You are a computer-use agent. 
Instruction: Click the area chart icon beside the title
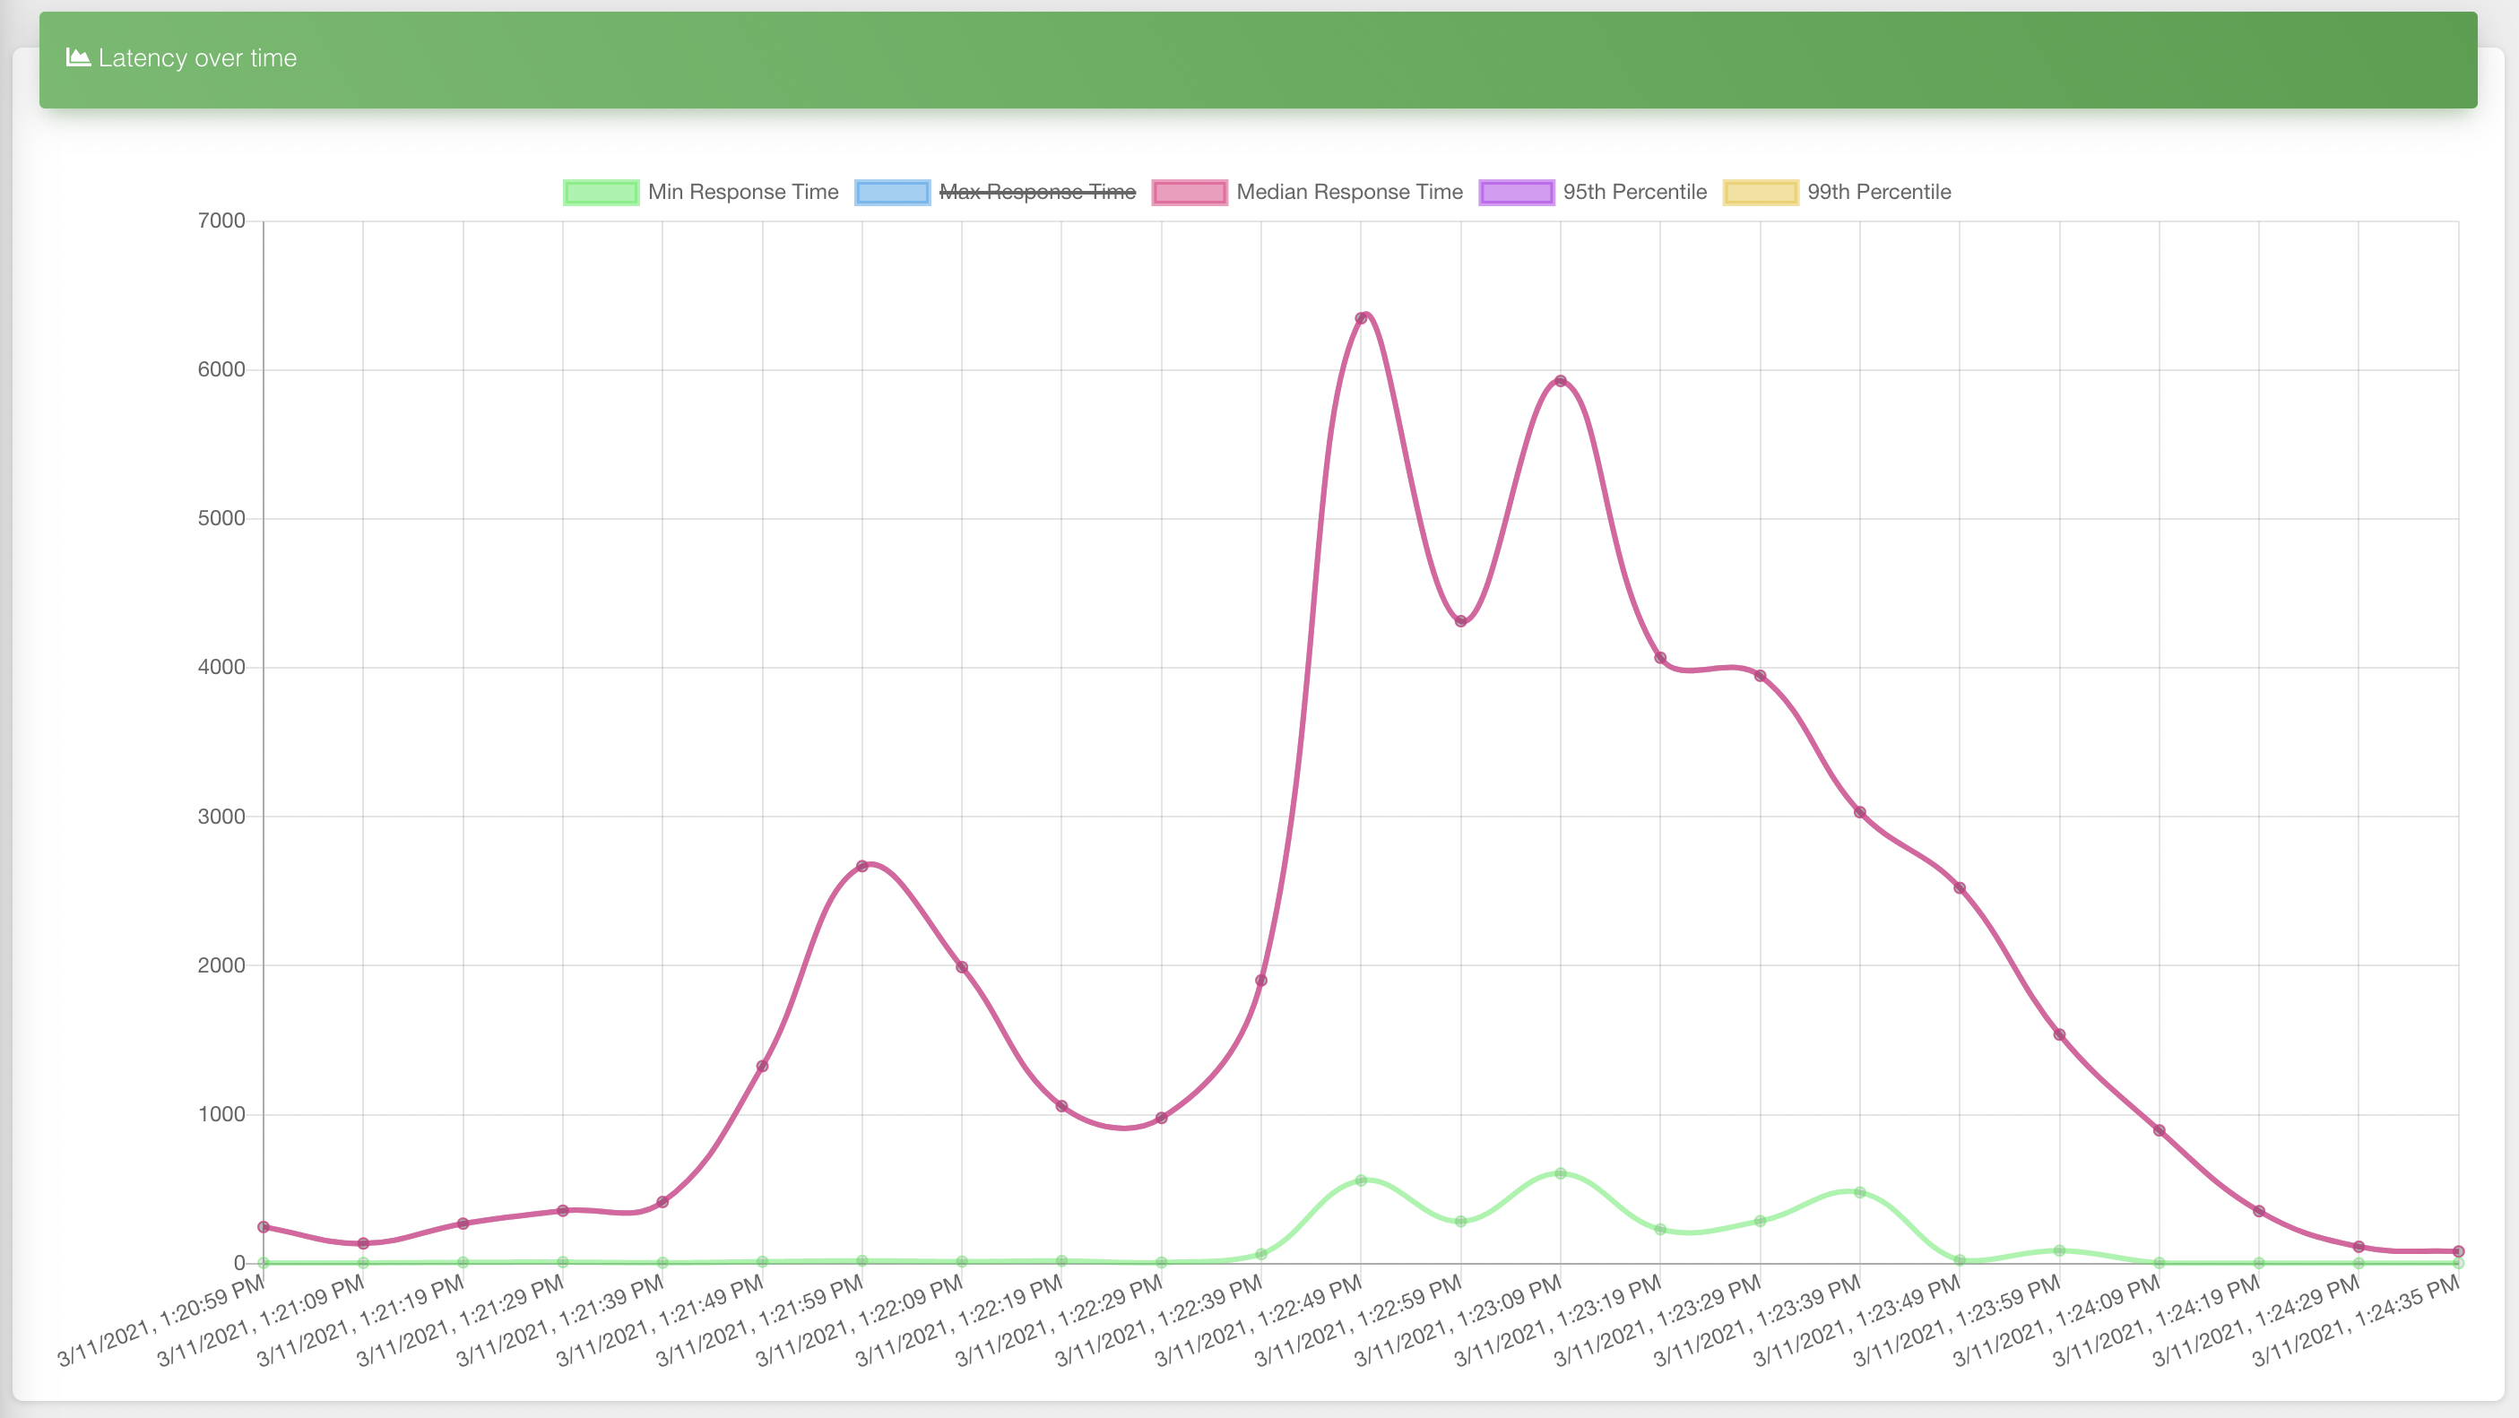pyautogui.click(x=77, y=57)
